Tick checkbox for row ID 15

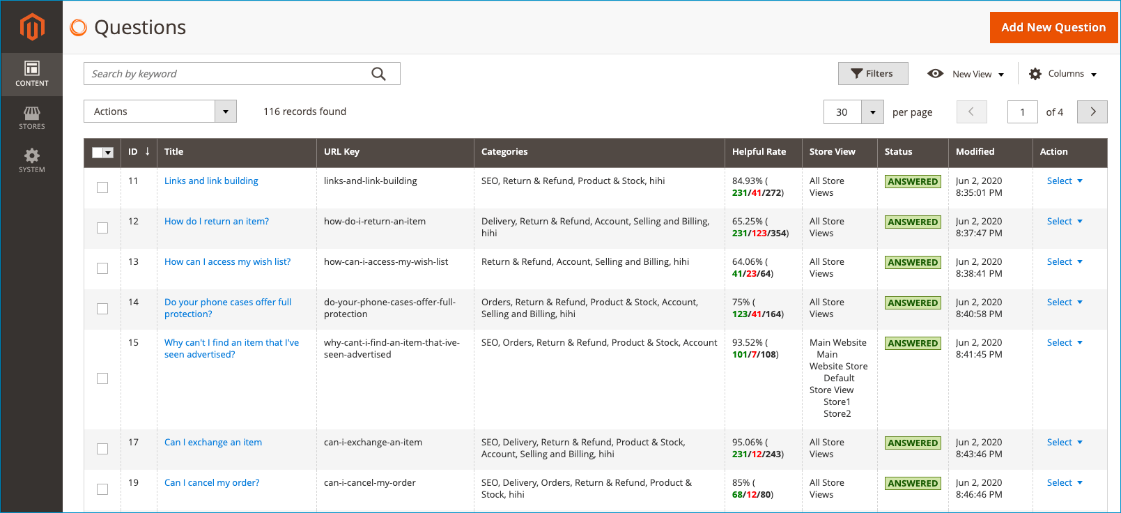tap(102, 378)
